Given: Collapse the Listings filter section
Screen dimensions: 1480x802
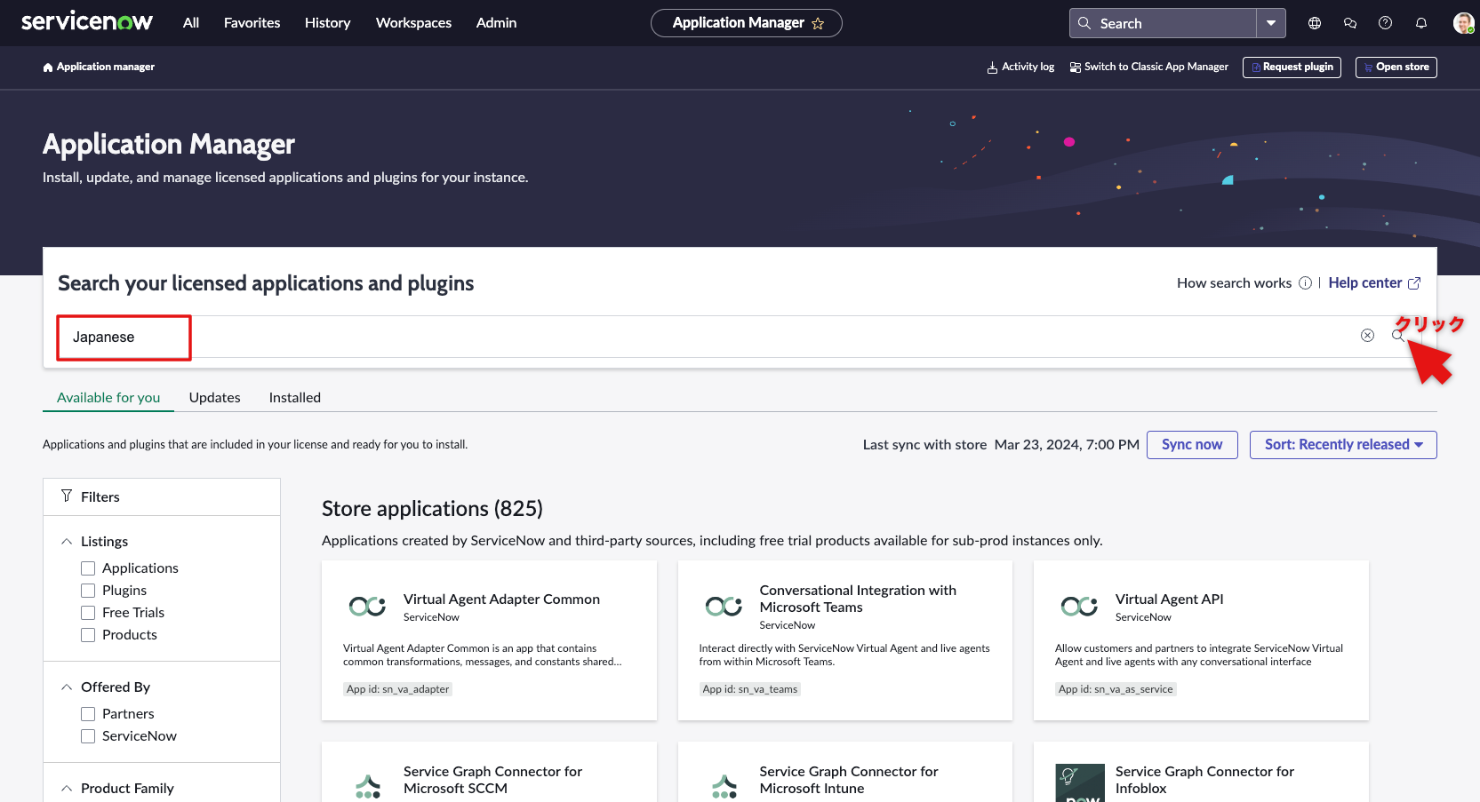Looking at the screenshot, I should click(x=66, y=541).
